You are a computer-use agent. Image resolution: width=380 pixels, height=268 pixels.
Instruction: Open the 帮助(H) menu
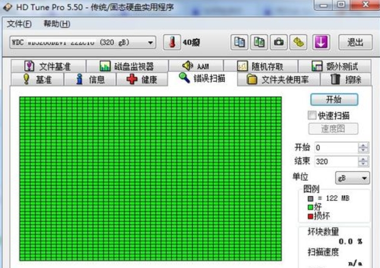[57, 24]
